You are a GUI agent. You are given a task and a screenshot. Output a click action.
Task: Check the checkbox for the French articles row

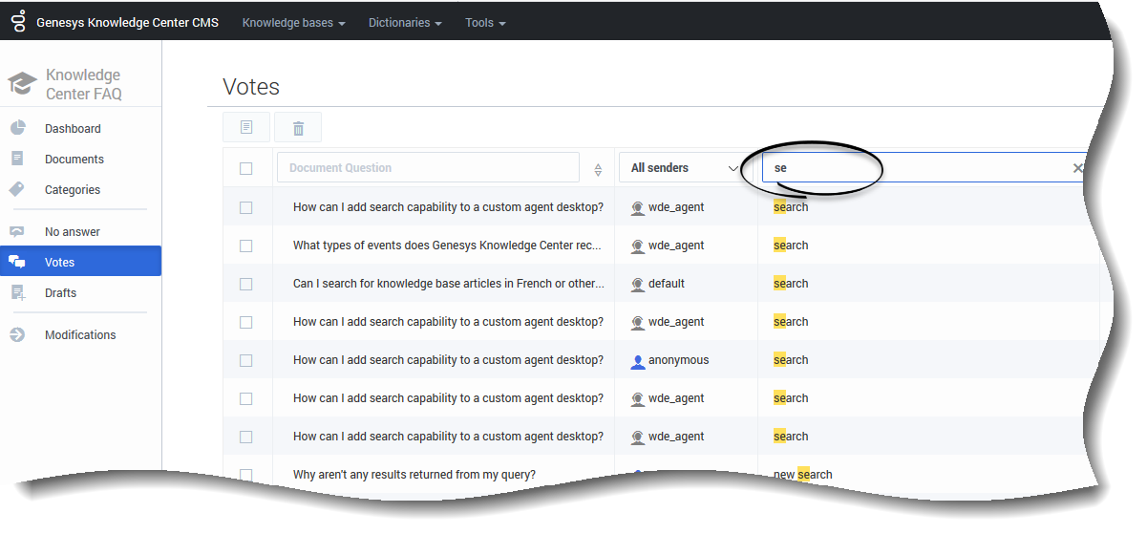point(246,284)
